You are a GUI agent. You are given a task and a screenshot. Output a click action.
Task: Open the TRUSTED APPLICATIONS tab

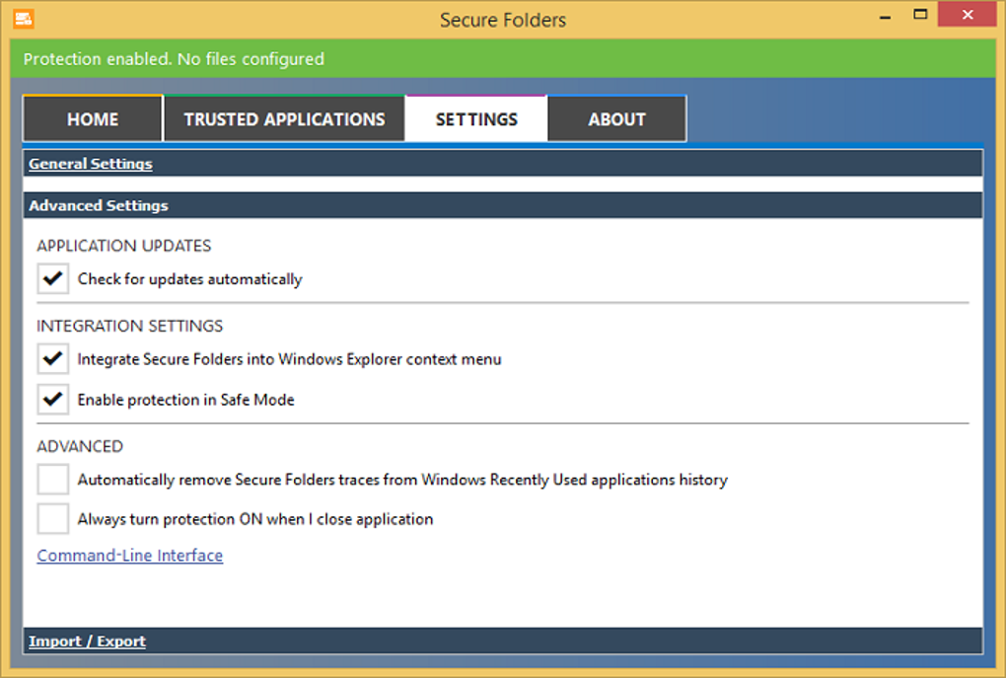coord(284,119)
